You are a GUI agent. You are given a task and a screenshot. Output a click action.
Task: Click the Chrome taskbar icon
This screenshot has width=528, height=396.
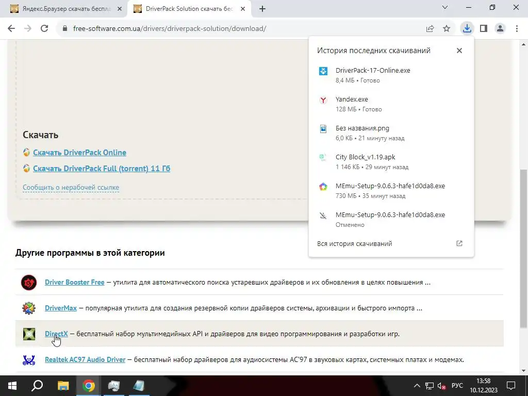tap(89, 386)
